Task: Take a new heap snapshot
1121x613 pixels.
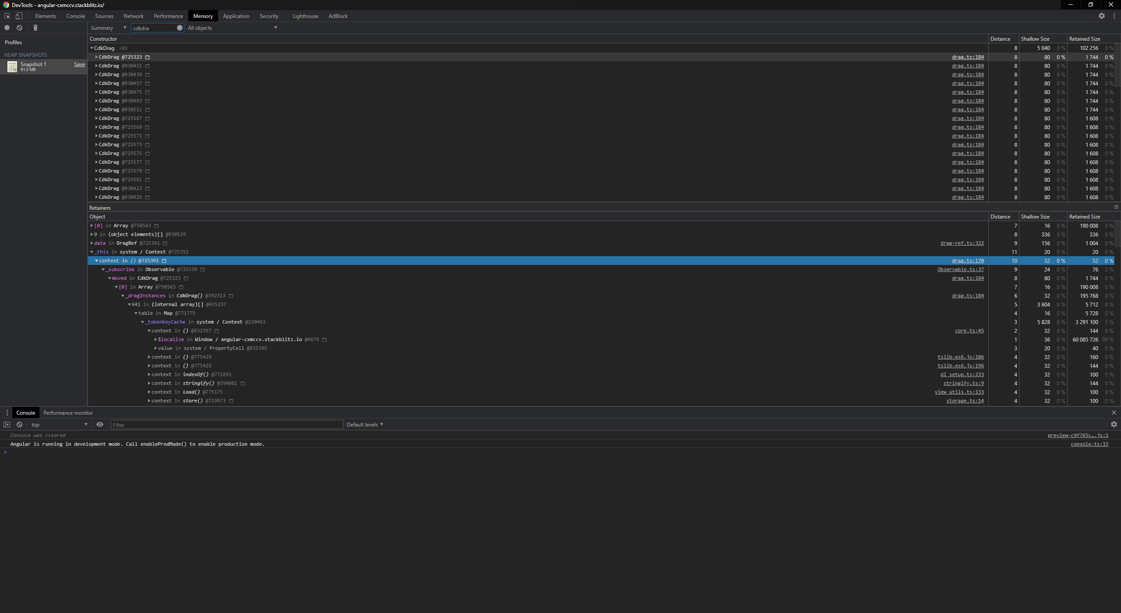Action: [7, 28]
